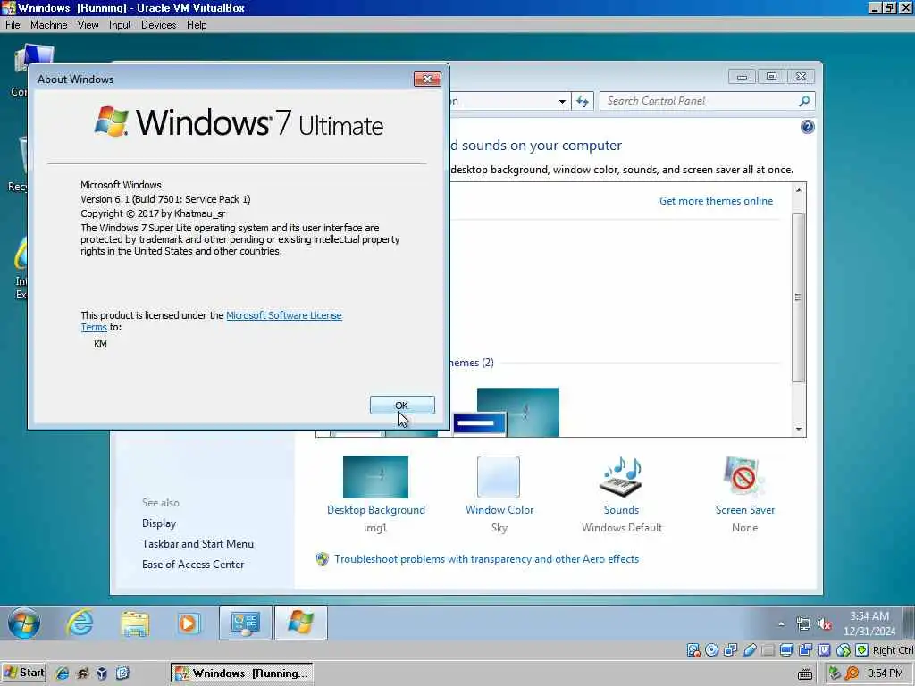Open Troubleshoot transparency and Aero effects link
The width and height of the screenshot is (915, 686).
(x=486, y=559)
